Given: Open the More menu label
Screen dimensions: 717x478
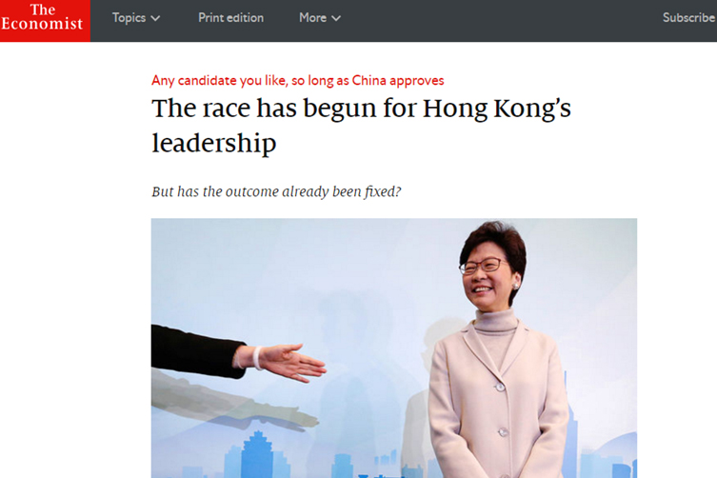Looking at the screenshot, I should coord(312,18).
